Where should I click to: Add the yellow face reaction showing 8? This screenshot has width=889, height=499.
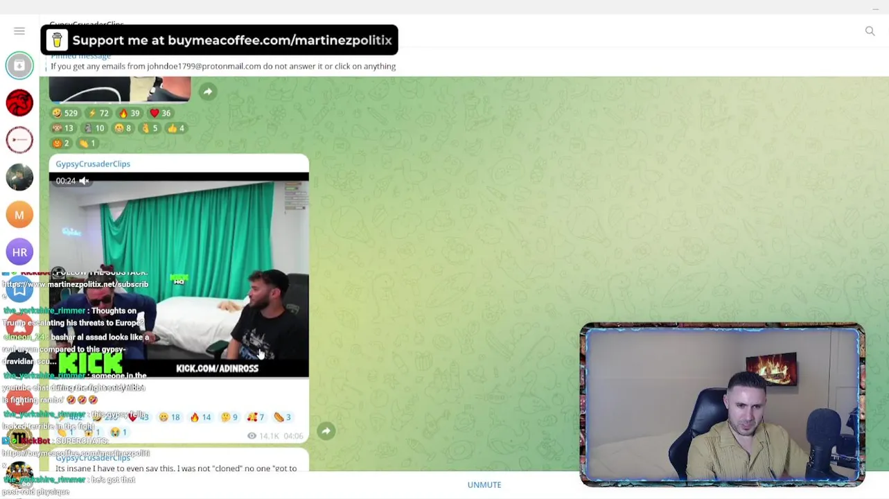tap(123, 128)
